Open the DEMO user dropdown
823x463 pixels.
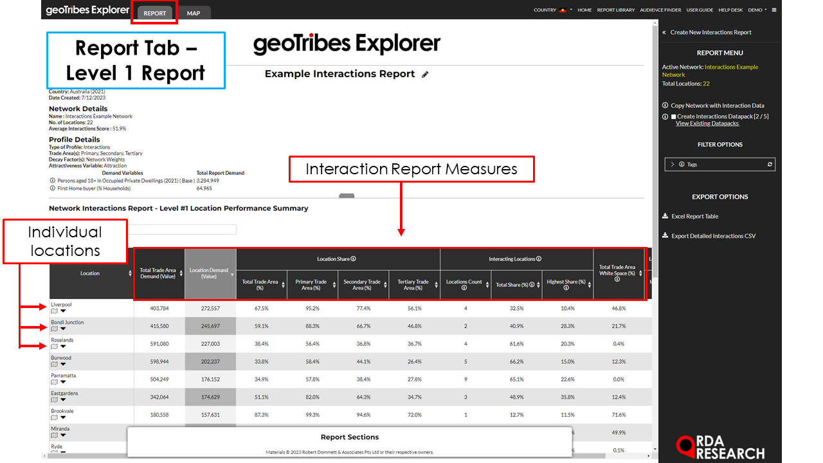pyautogui.click(x=757, y=10)
